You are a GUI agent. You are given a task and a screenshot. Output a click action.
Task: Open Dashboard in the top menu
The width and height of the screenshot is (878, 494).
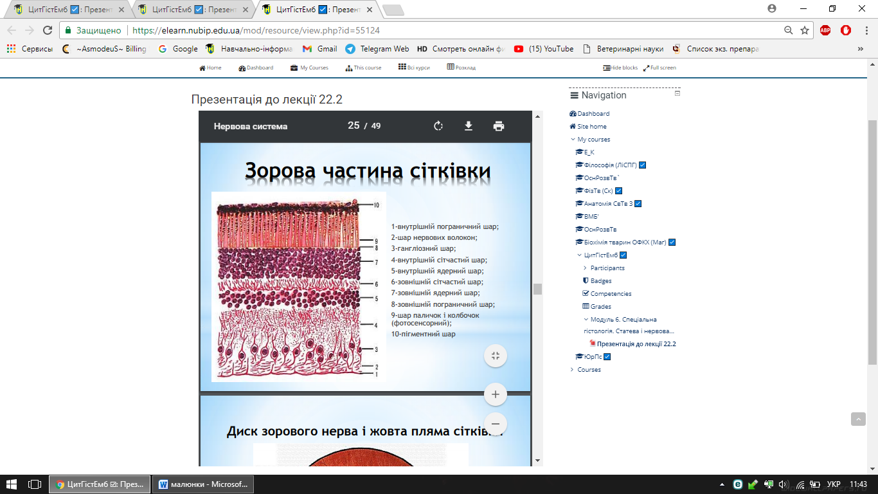point(256,68)
